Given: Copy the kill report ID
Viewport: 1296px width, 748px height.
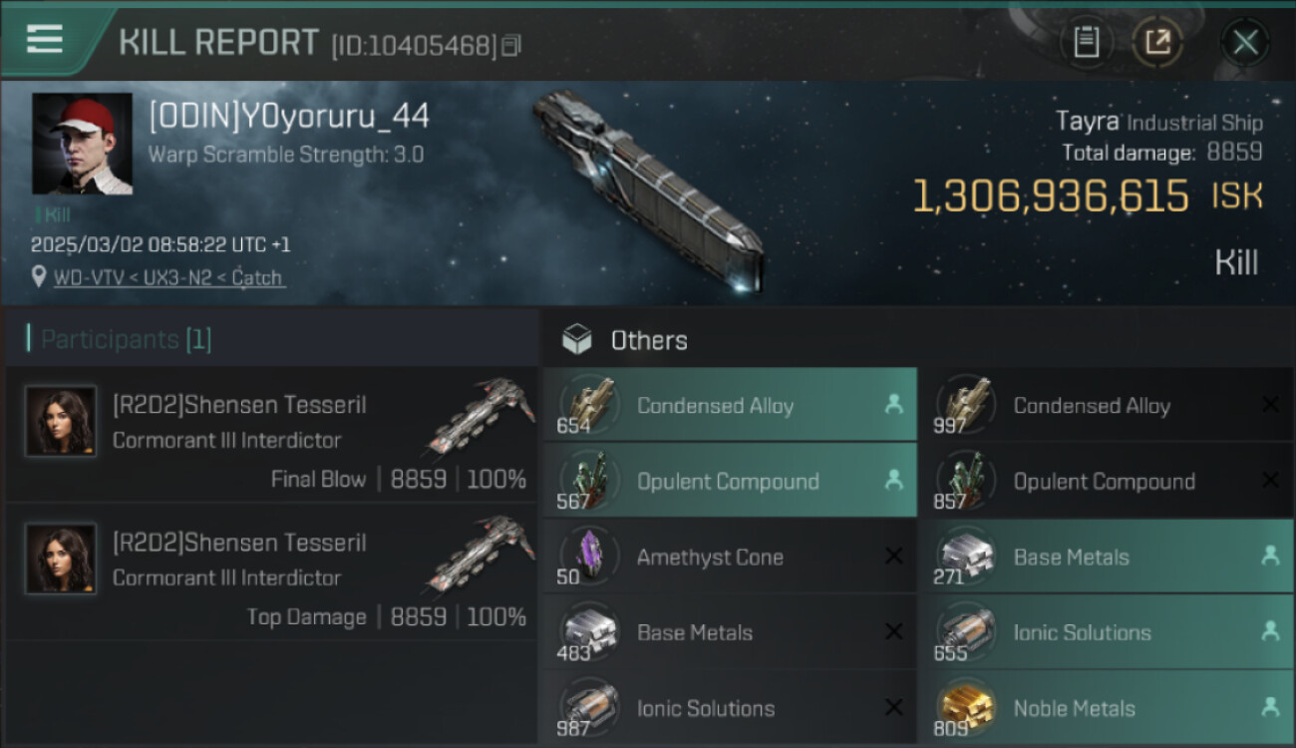Looking at the screenshot, I should pyautogui.click(x=511, y=46).
